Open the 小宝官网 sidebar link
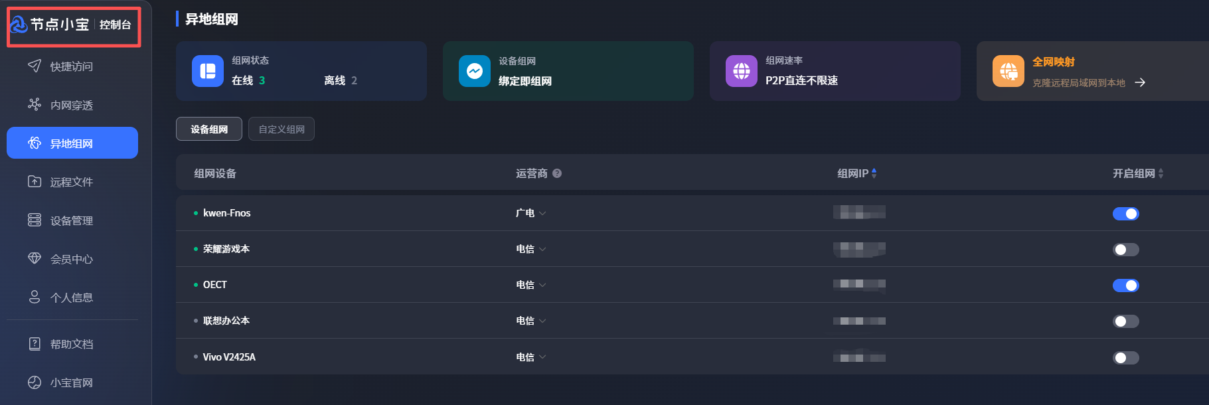Screen dimensions: 1209x405 71,382
